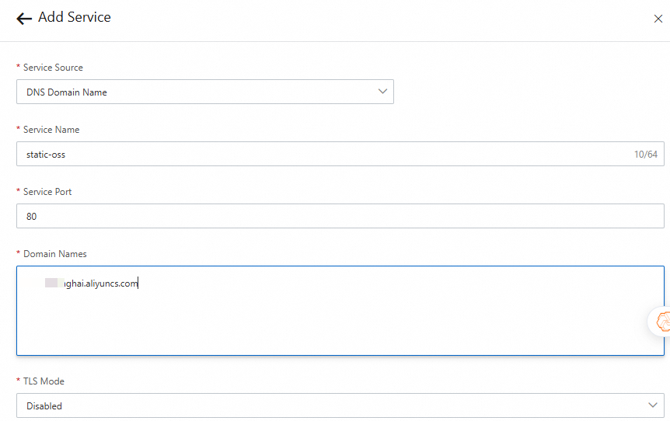Click the static-oss text in Service Name
Screen dimensions: 670x421
coord(46,155)
